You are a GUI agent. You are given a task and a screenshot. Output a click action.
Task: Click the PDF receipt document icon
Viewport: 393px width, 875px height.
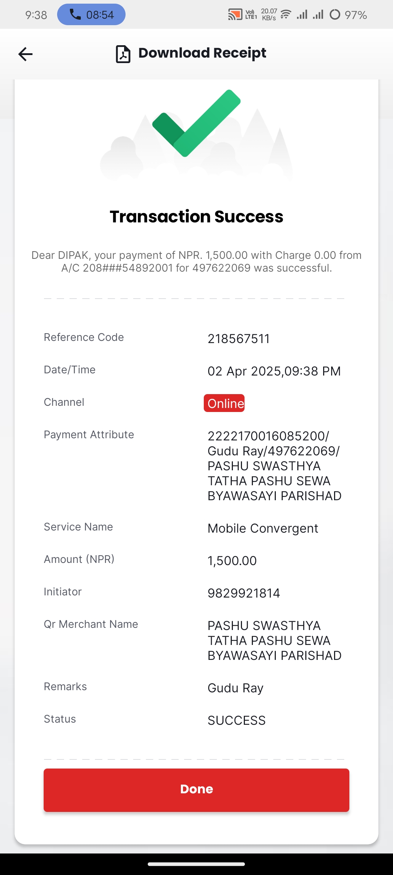click(x=123, y=54)
